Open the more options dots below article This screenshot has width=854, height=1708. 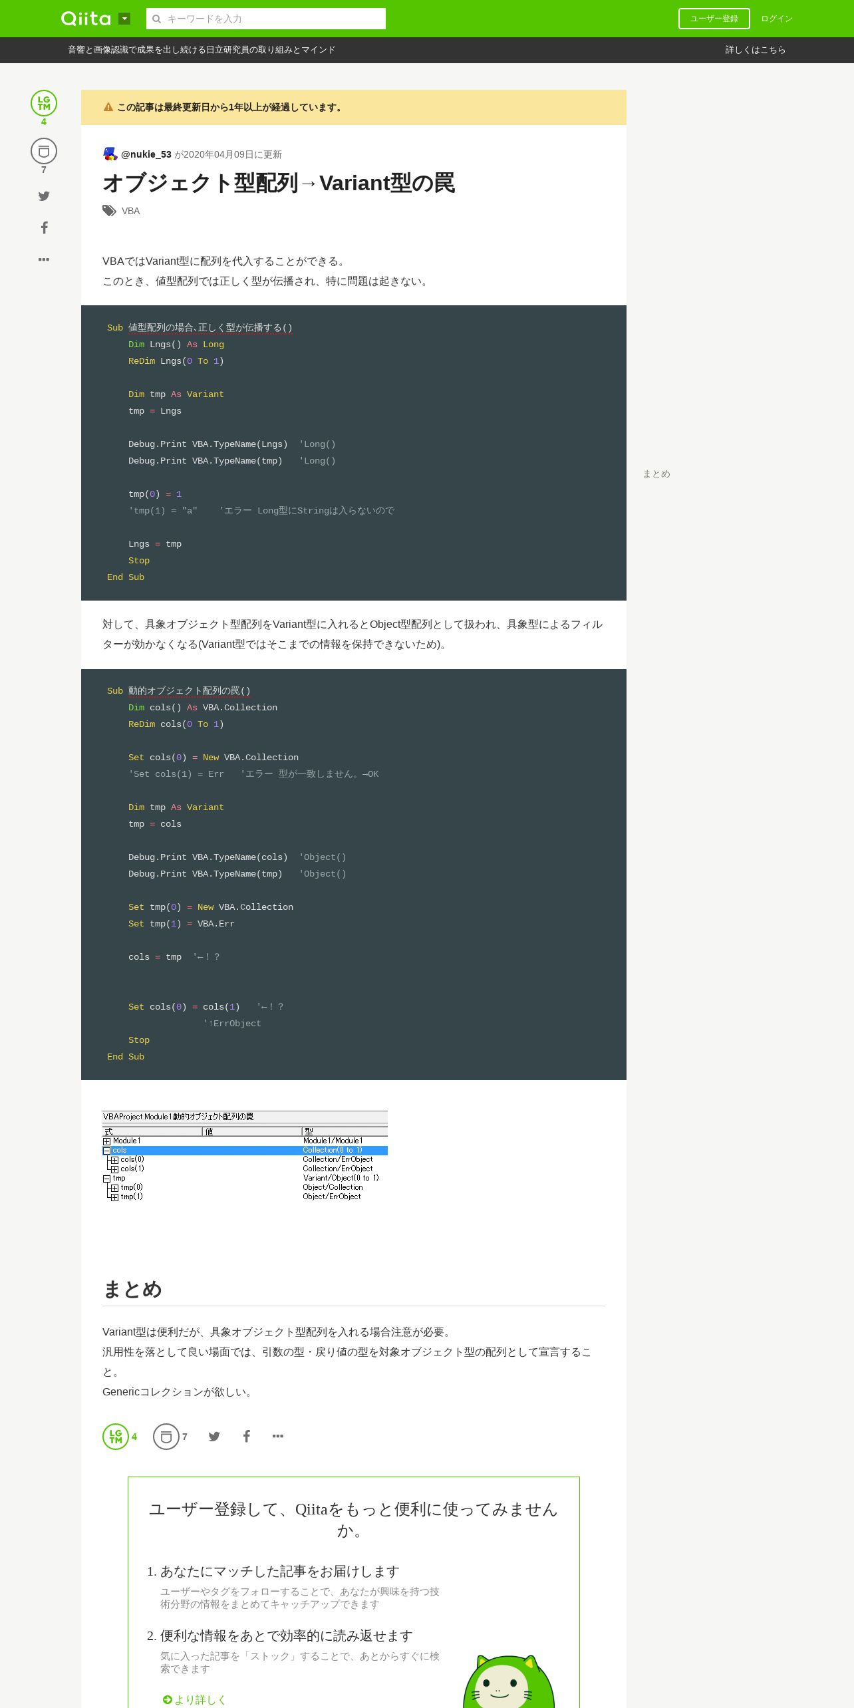[x=278, y=1437]
